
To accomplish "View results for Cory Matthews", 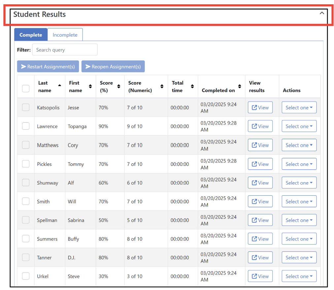I will 260,145.
